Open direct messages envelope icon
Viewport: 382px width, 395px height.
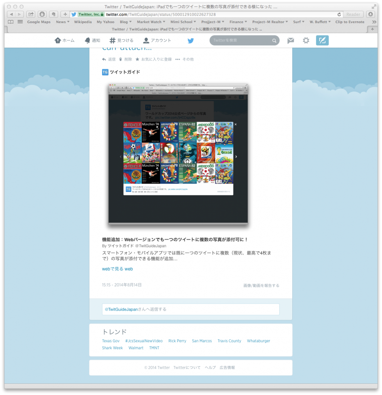pyautogui.click(x=290, y=40)
